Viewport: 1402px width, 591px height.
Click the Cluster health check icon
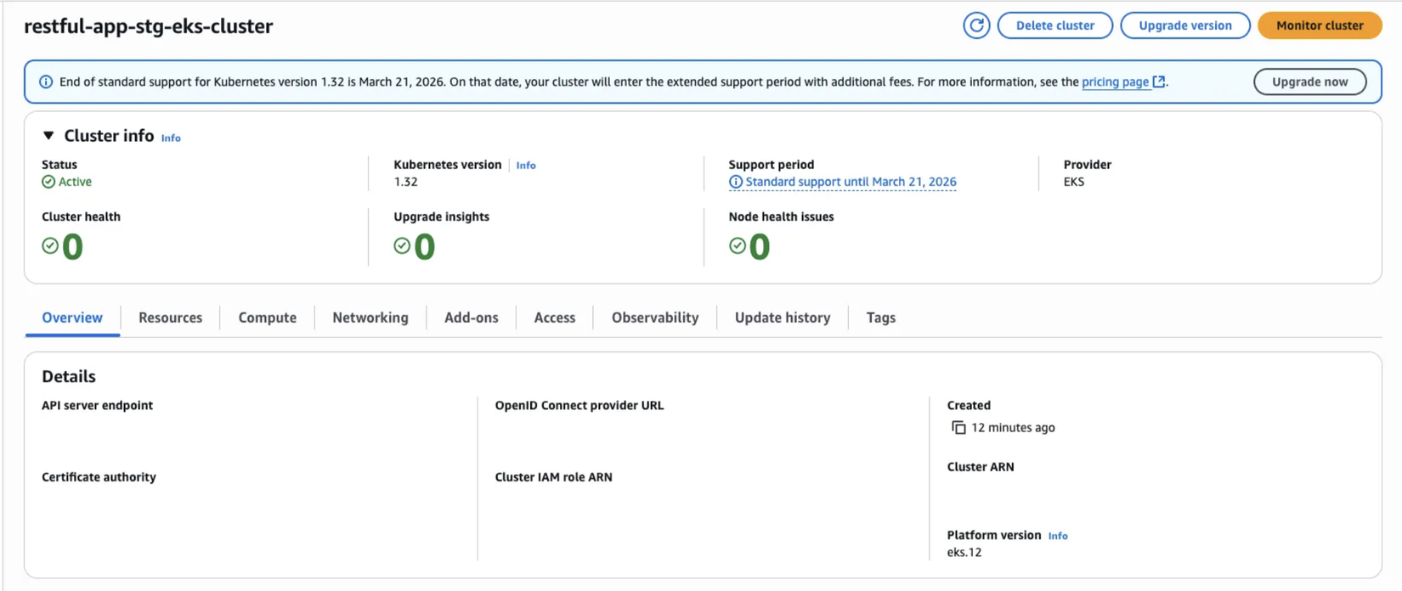[50, 245]
